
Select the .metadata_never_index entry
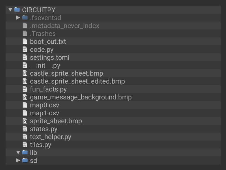(x=65, y=26)
